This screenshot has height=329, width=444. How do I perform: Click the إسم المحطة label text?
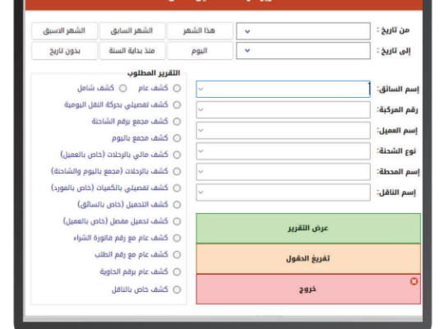point(398,172)
